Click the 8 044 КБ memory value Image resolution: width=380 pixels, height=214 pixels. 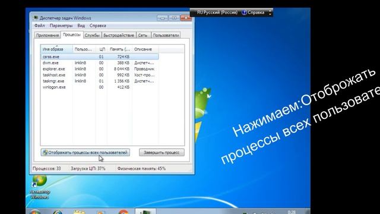point(122,69)
